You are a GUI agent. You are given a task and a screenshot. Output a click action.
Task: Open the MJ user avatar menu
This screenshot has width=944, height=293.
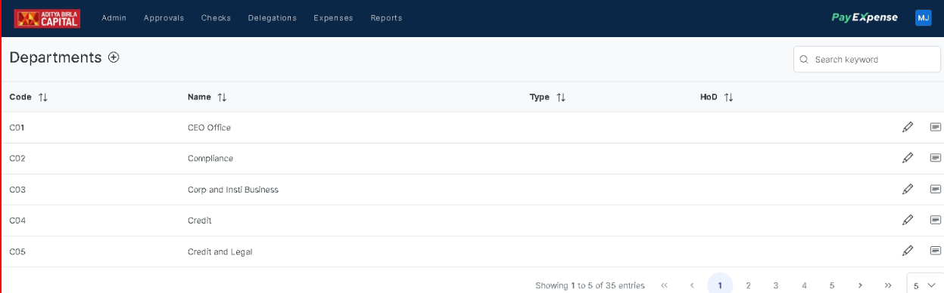(923, 18)
